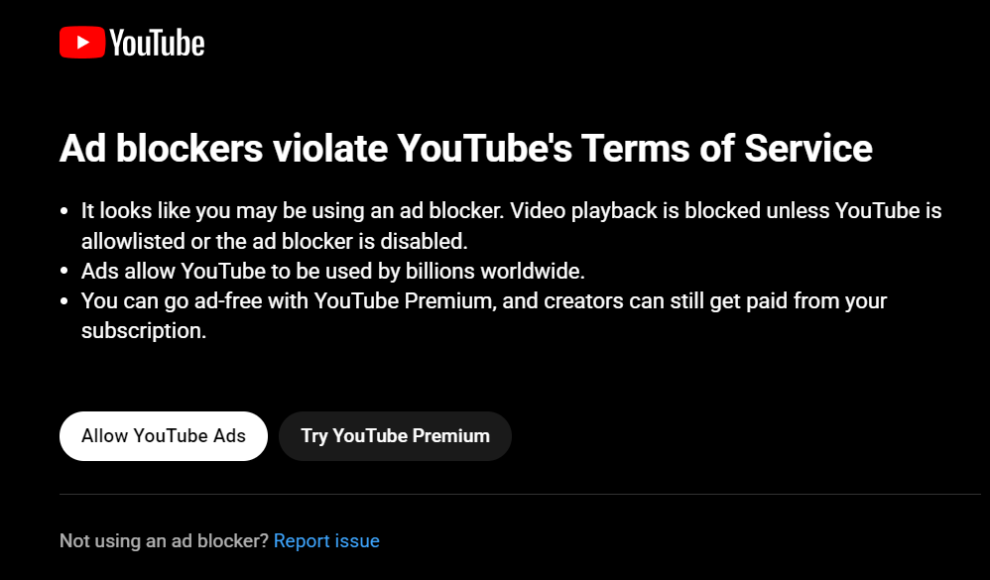Follow the Report issue link
Screen dimensions: 990x580
(x=326, y=541)
